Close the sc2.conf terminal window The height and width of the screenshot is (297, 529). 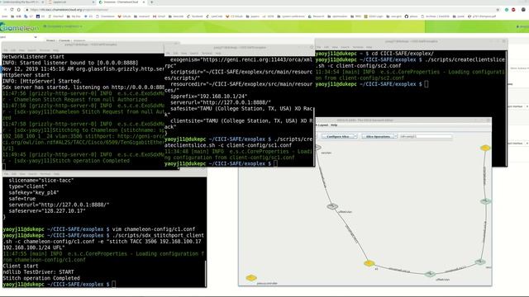[504, 41]
